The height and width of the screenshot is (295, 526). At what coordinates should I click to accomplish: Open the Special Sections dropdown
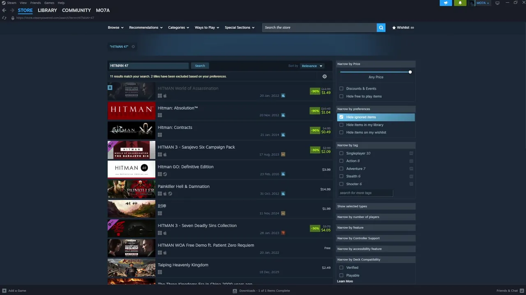240,27
